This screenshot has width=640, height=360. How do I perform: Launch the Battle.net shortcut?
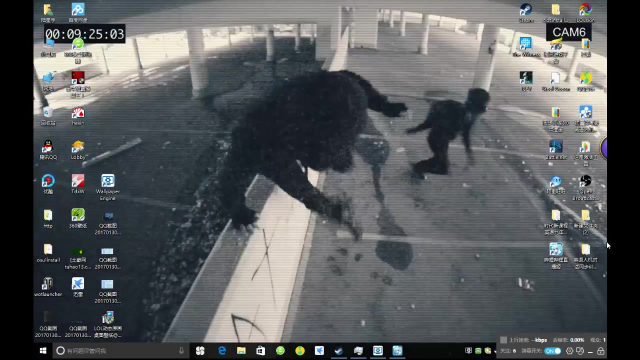click(556, 150)
